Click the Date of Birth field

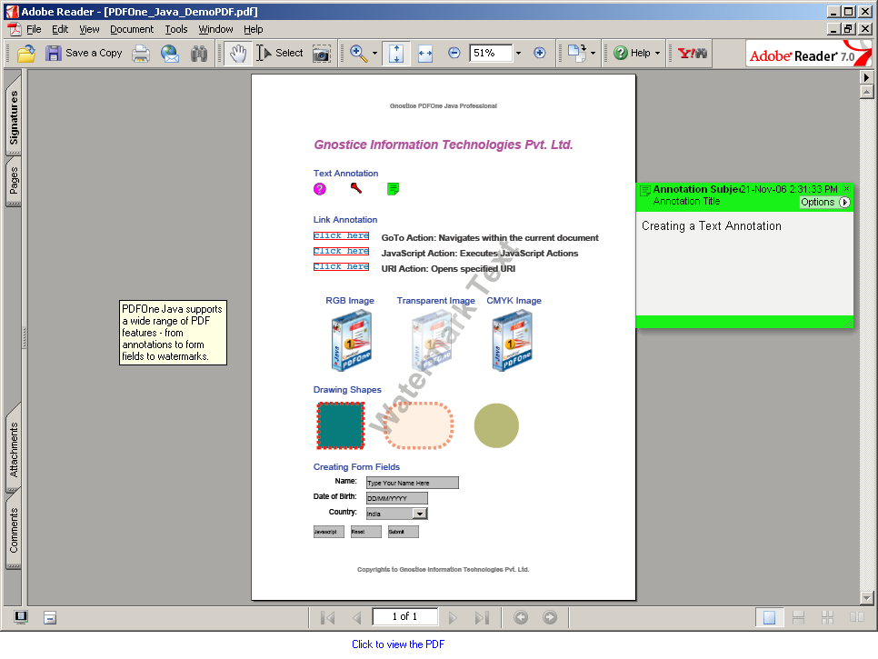[x=397, y=498]
